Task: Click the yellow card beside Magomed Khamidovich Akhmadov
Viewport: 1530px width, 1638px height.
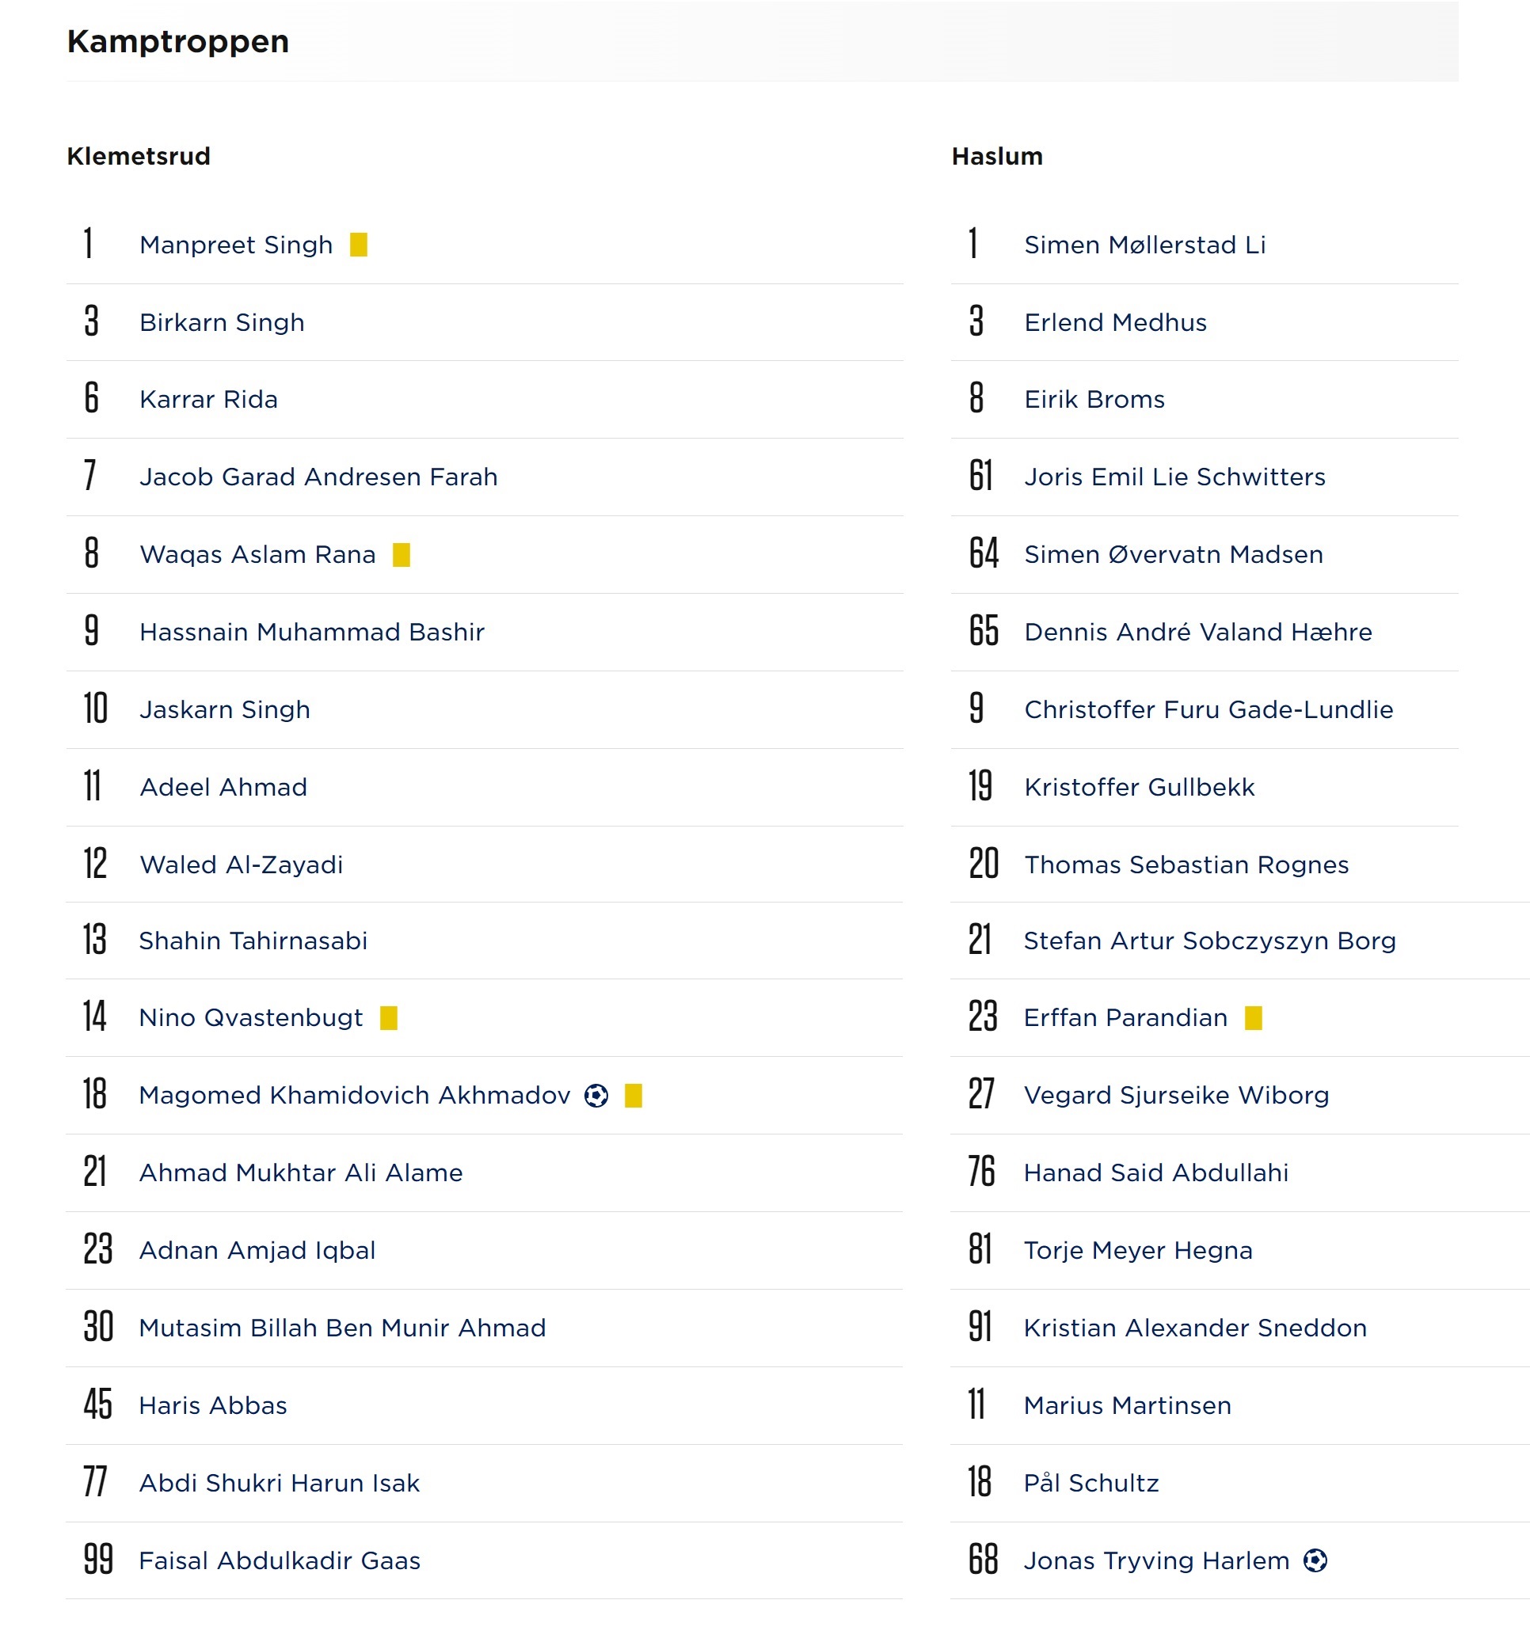Action: click(x=633, y=1095)
